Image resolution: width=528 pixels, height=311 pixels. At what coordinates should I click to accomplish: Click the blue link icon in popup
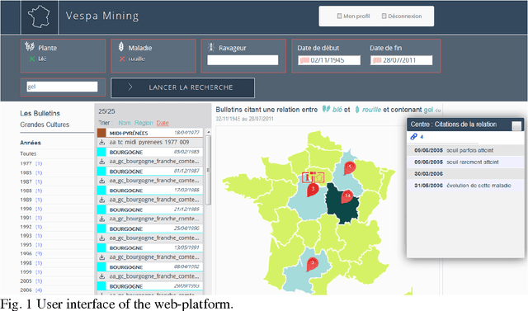click(413, 136)
